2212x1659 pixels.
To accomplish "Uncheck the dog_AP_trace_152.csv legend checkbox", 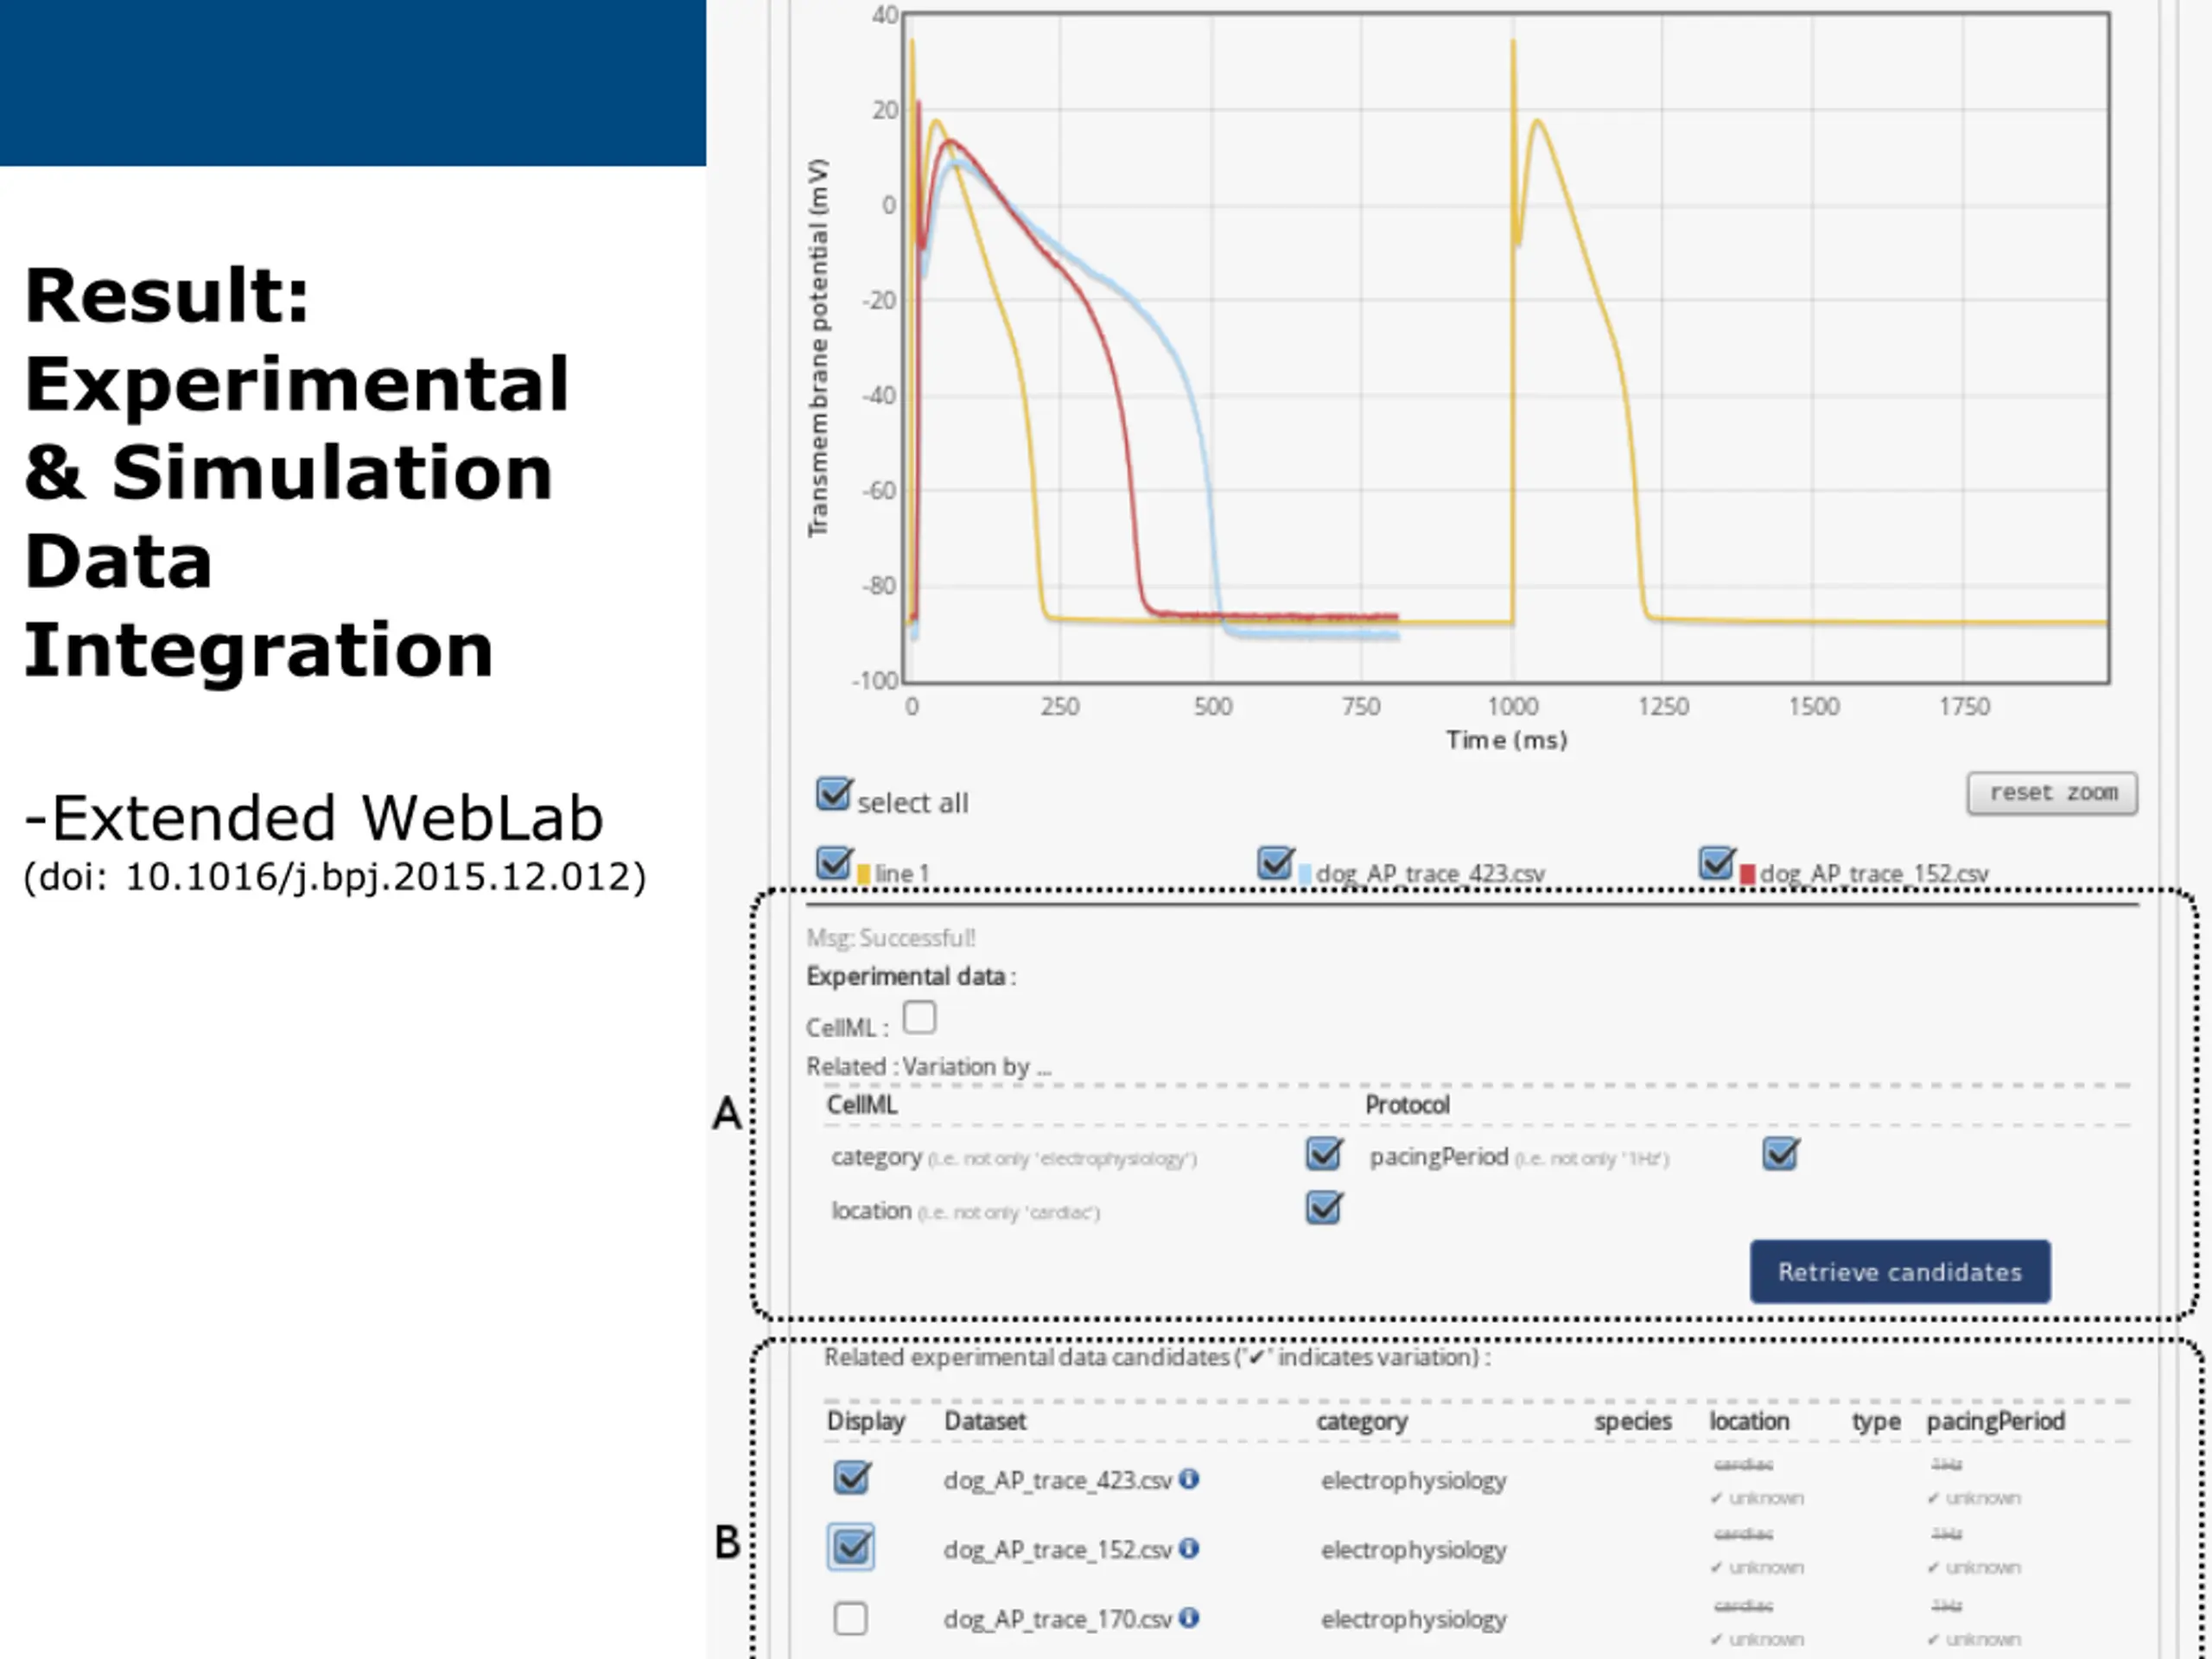I will pyautogui.click(x=1716, y=863).
